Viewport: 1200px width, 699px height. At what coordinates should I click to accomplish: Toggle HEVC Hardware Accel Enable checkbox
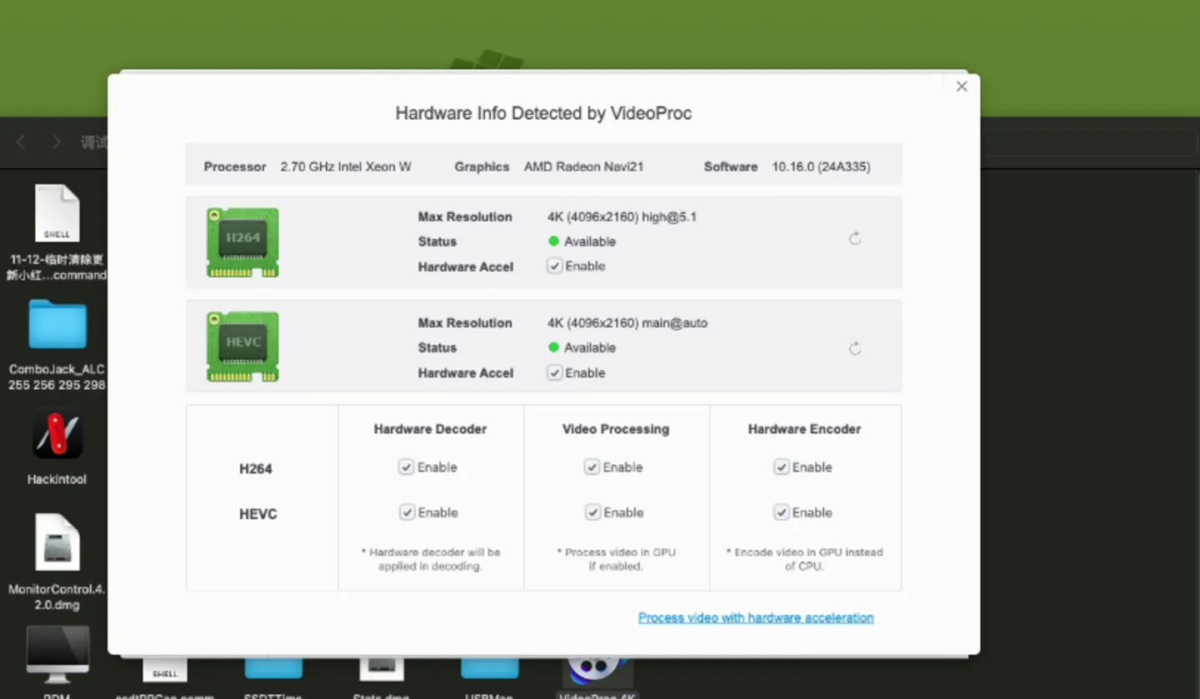tap(555, 373)
